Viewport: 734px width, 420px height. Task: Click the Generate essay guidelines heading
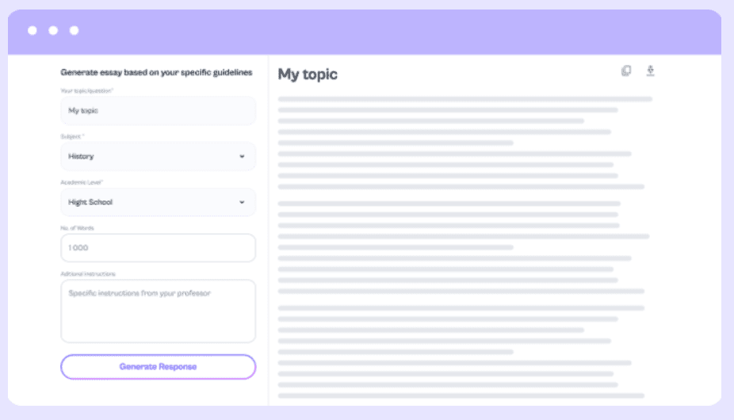(156, 72)
